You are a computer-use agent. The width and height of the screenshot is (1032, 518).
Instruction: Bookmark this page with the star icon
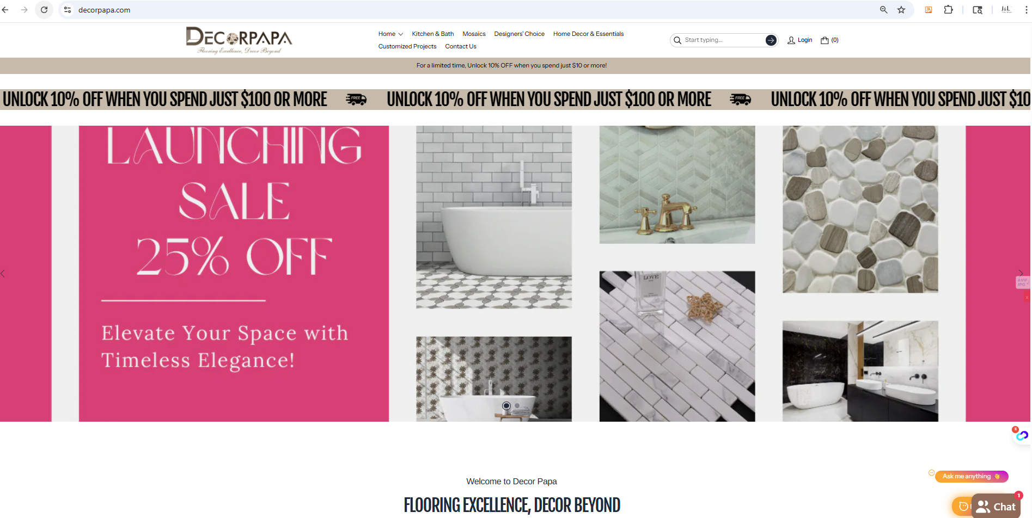[901, 10]
